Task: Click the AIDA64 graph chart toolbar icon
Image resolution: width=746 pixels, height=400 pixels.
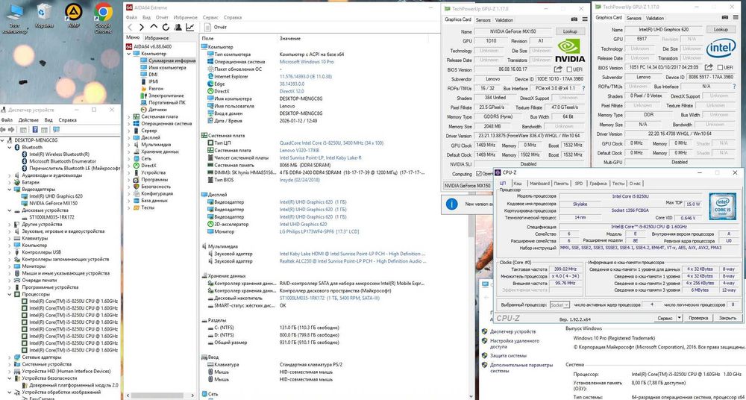Action: click(x=189, y=27)
